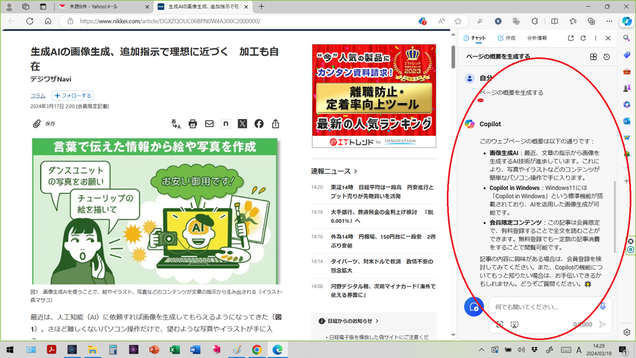Viewport: 636px width, 358px height.
Task: Click the microphone icon in Copilot input
Action: (x=603, y=306)
